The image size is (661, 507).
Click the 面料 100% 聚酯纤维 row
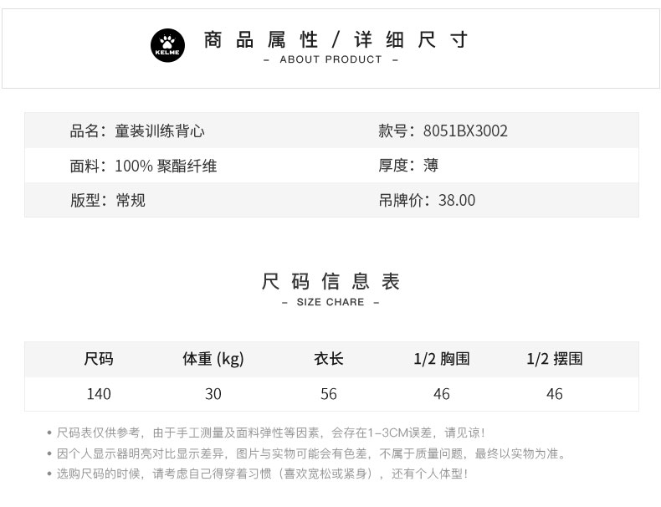[x=143, y=166]
